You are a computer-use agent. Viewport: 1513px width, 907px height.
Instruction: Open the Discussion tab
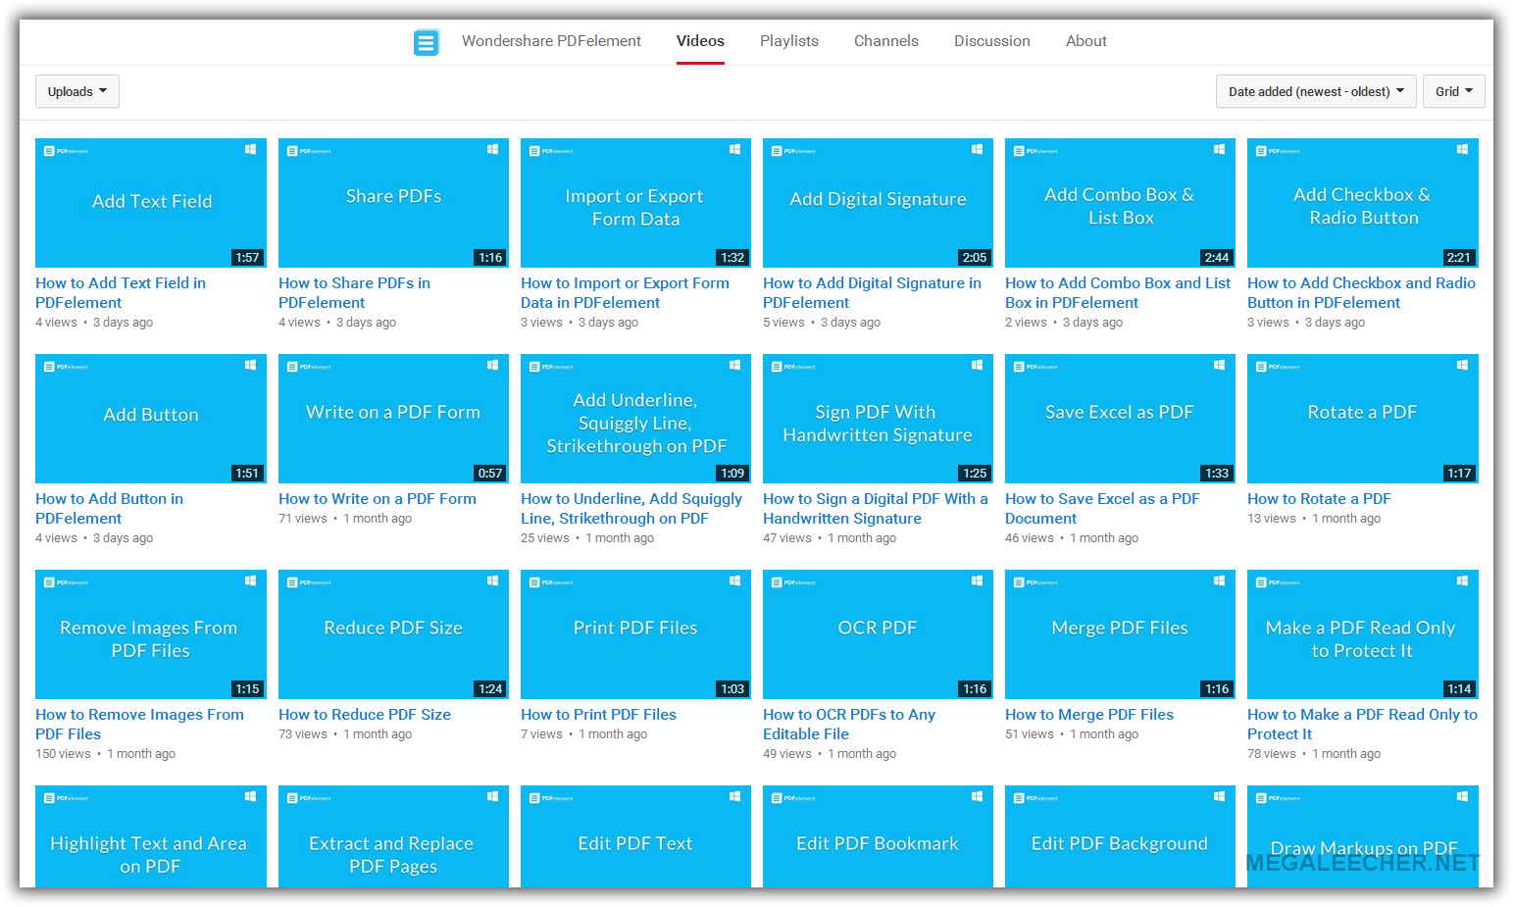point(992,41)
